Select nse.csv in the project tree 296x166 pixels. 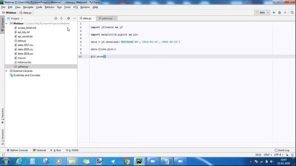tap(22, 58)
